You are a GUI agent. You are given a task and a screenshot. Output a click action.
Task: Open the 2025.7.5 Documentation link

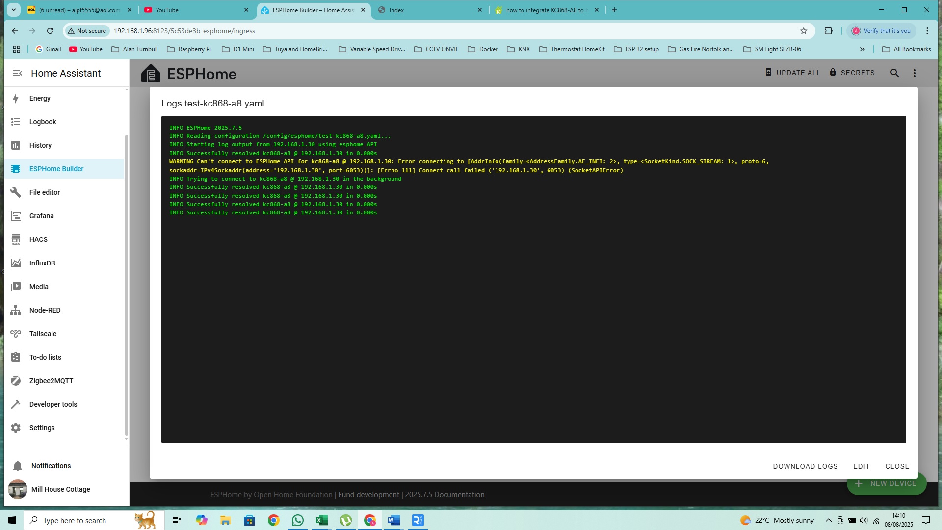point(445,495)
